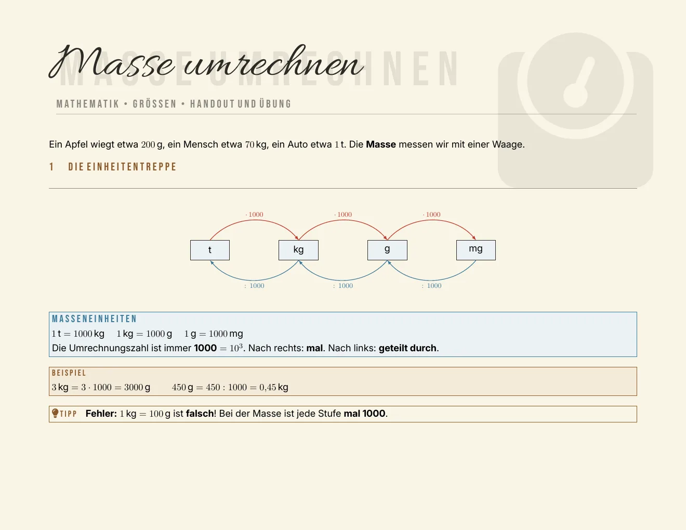This screenshot has height=530, width=686.
Task: Click the example '3 kg = 3 · 1000 = 3000 g'
Action: [101, 387]
